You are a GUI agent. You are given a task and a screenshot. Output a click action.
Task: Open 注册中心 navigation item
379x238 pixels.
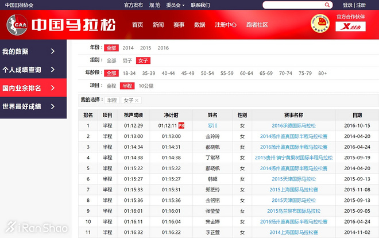226,25
